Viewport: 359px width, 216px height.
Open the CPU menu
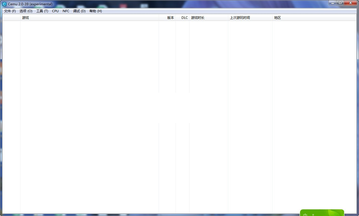tap(55, 11)
